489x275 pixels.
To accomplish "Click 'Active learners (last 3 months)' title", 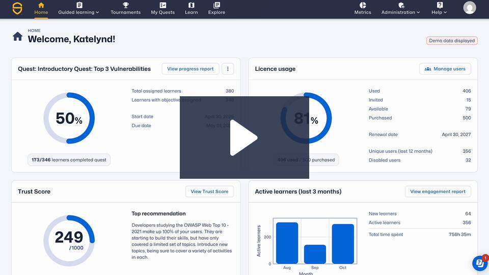I will (298, 191).
